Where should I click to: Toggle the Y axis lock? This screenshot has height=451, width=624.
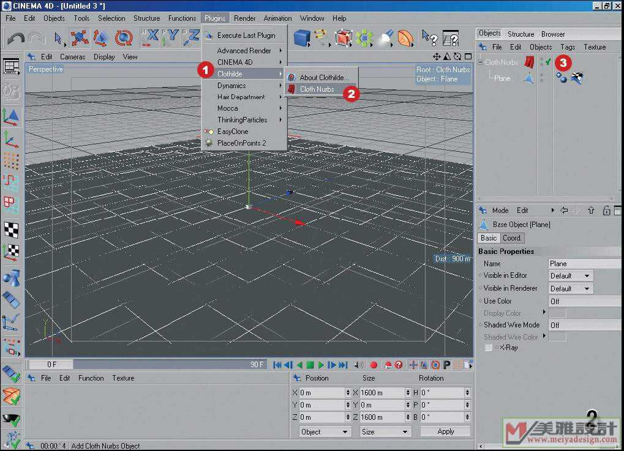coord(171,37)
